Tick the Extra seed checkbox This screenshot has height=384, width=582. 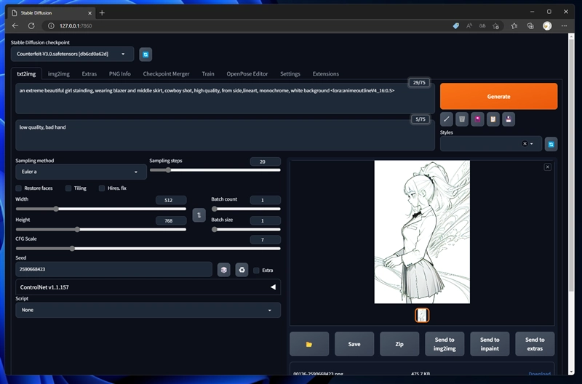[x=256, y=270]
